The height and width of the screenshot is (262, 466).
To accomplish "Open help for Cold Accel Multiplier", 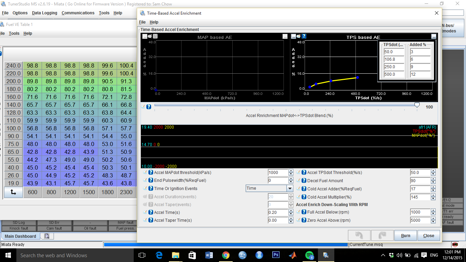I will (304, 197).
